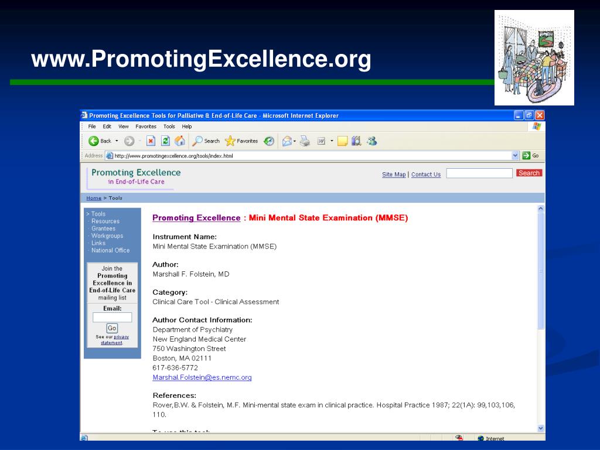
Task: Open Favorites star toolbar button
Action: pos(241,141)
